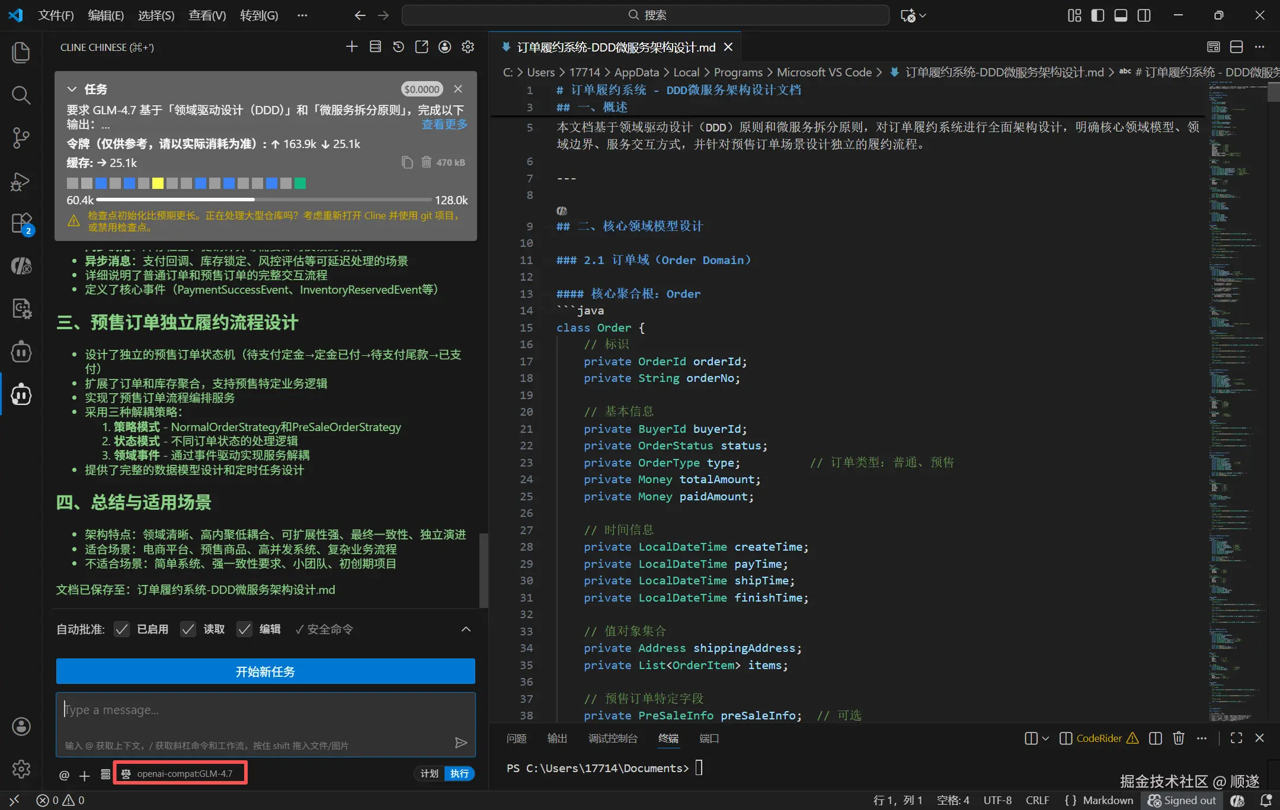
Task: Switch to the 输出 panel tab
Action: click(557, 738)
